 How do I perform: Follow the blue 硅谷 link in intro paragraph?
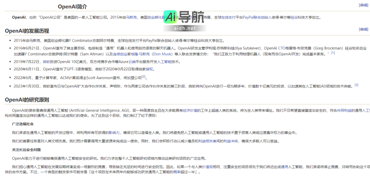294,17
